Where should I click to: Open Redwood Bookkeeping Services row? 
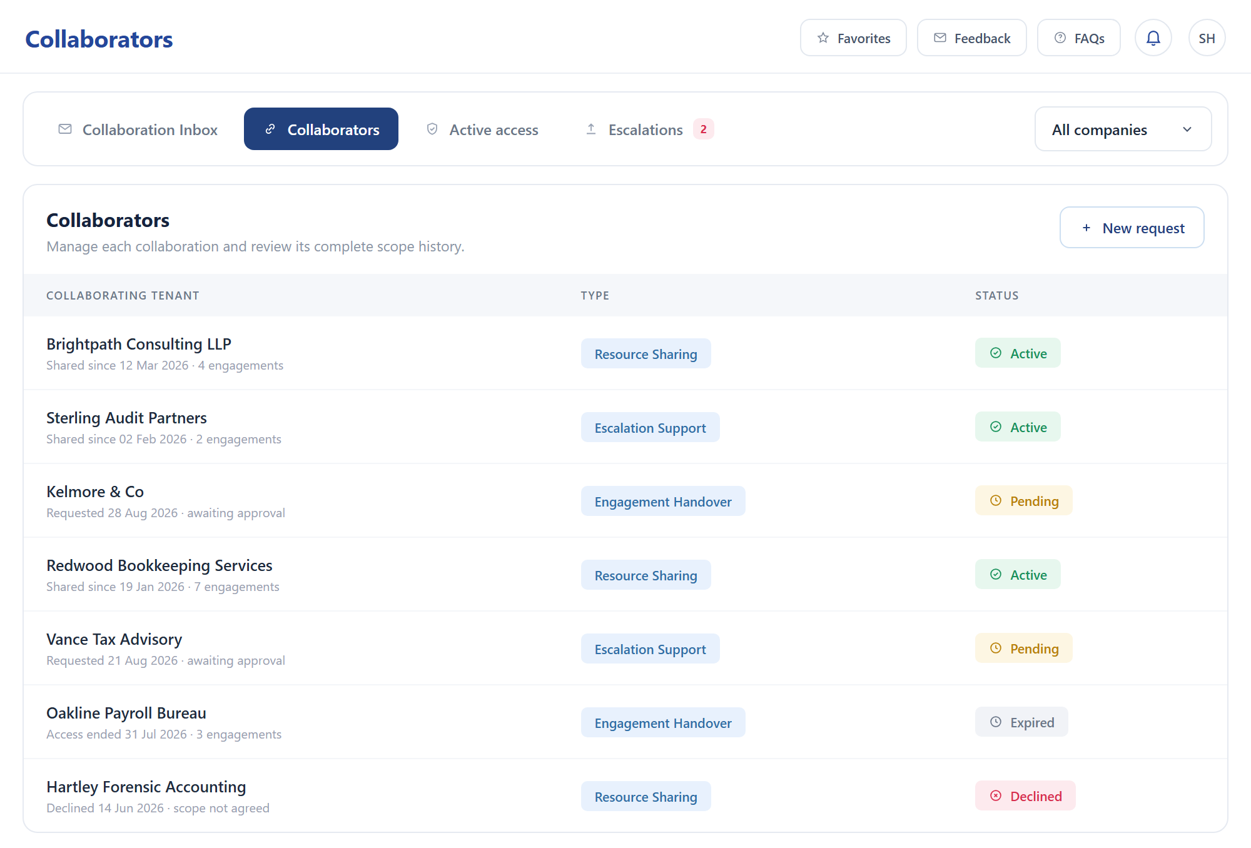625,575
